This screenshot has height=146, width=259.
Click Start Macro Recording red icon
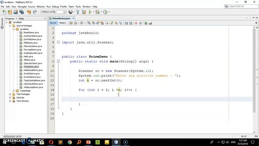pos(136,23)
